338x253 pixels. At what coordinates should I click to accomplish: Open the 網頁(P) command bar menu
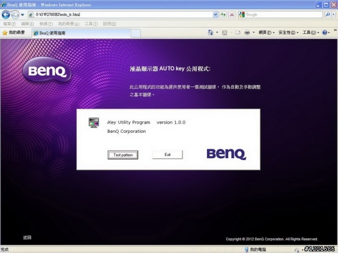point(266,33)
